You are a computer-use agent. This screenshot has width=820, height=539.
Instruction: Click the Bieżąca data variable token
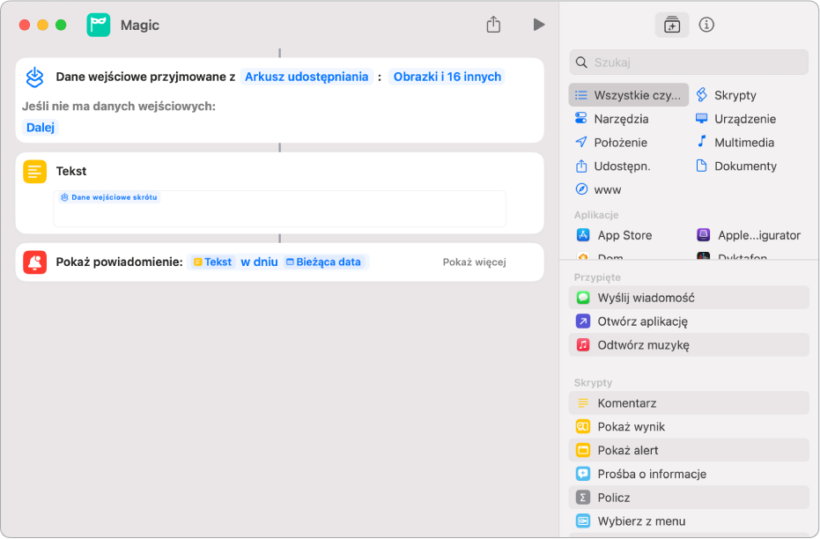click(323, 262)
